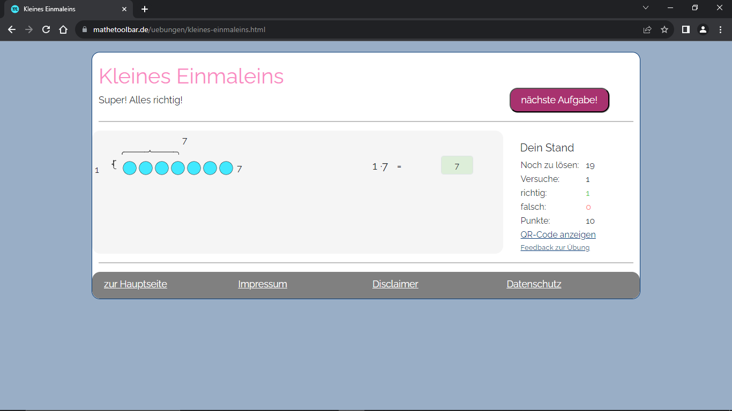Navigate to zur Hauptseite
Viewport: 732px width, 411px height.
click(x=136, y=284)
